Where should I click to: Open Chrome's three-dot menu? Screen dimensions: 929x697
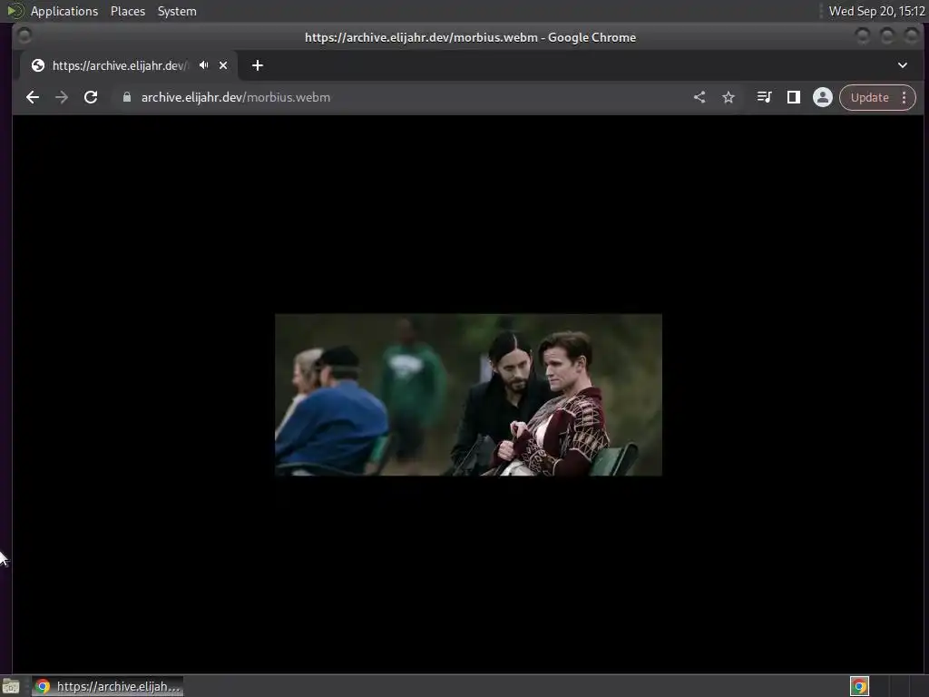pyautogui.click(x=905, y=97)
